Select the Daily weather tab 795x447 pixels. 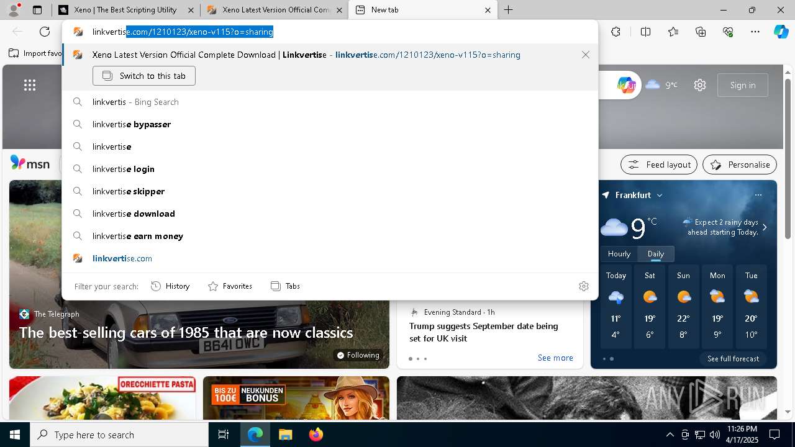coord(656,254)
